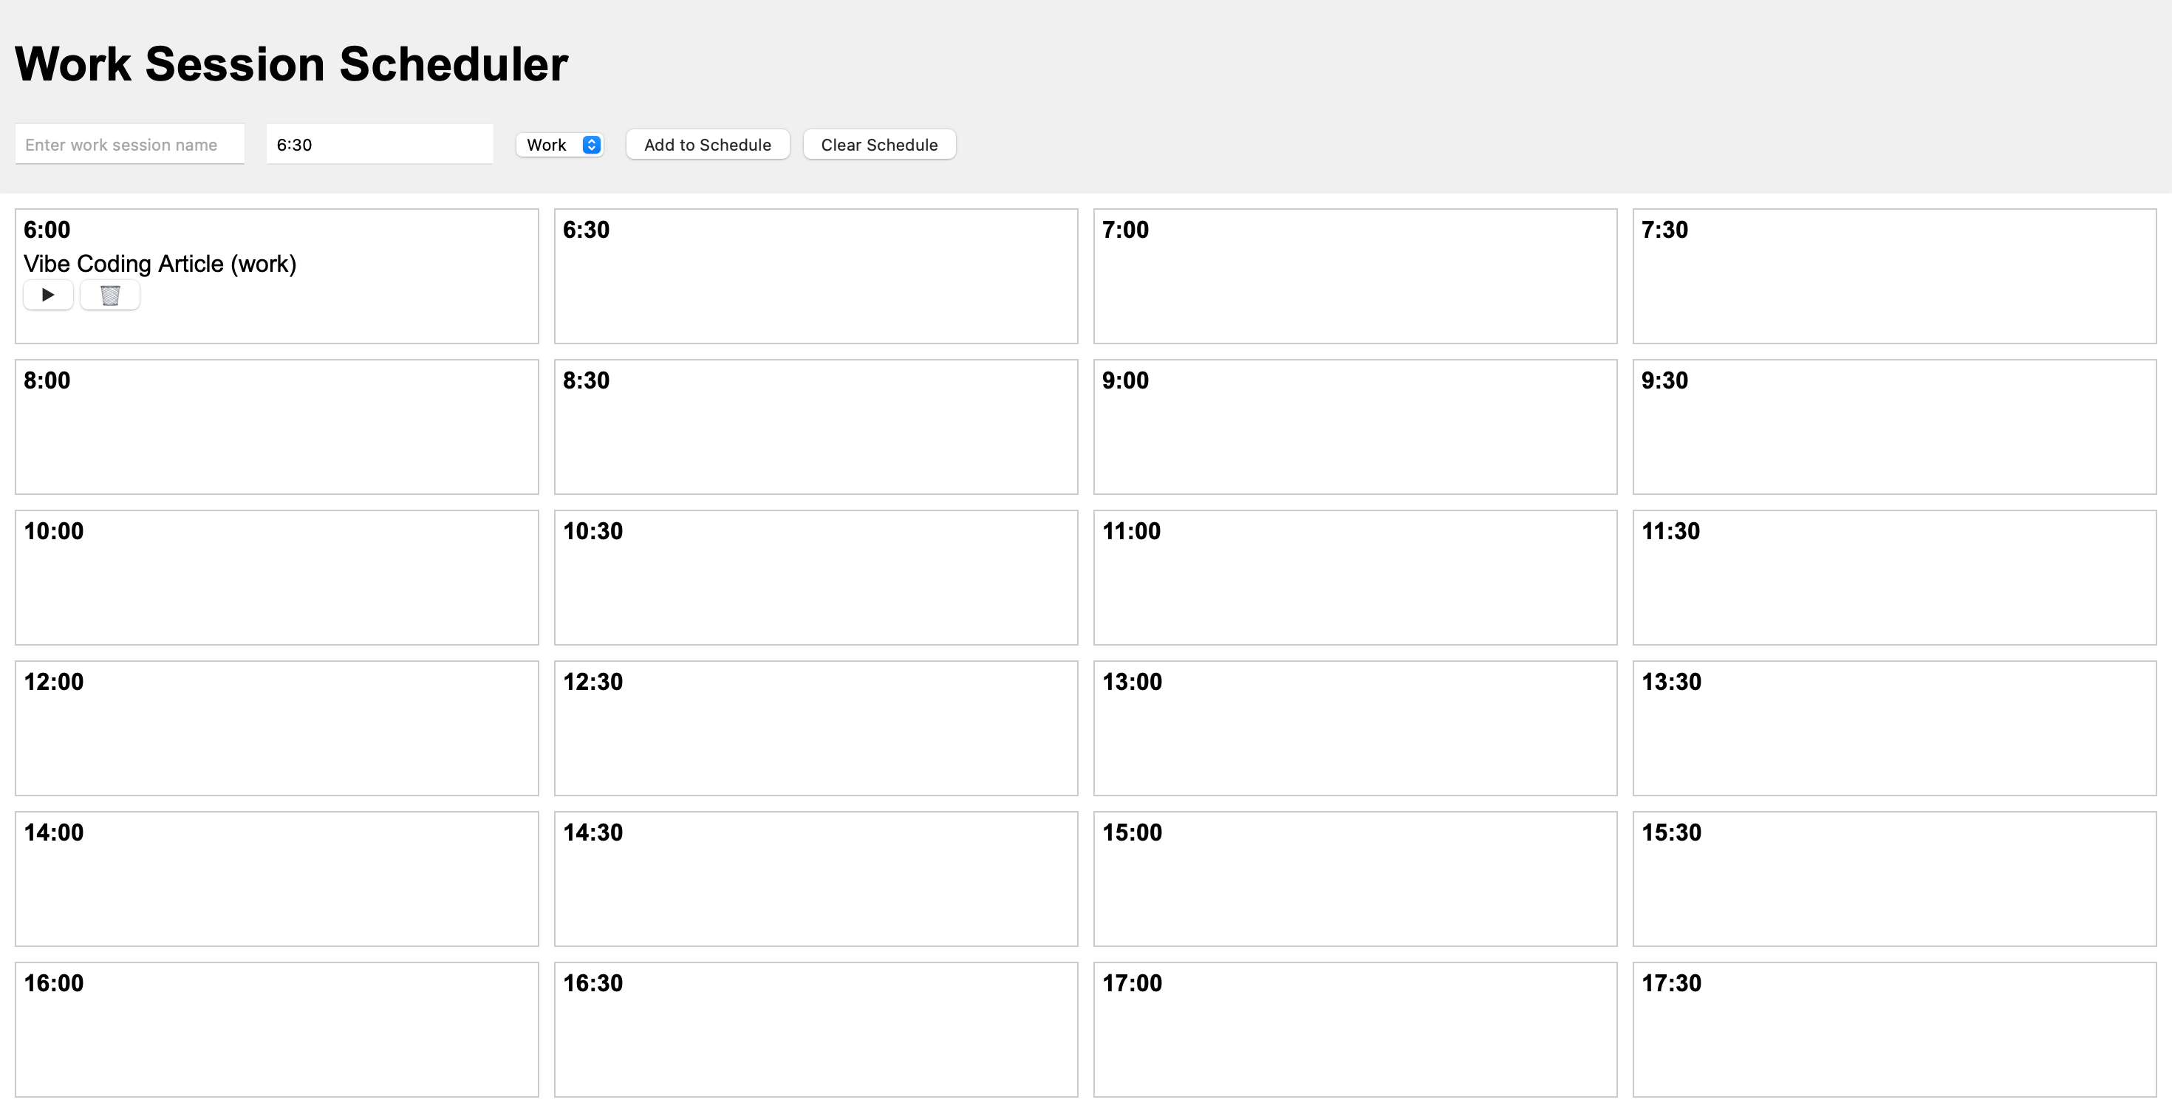The image size is (2172, 1108).
Task: Click the 15:00 time slot
Action: [x=1355, y=878]
